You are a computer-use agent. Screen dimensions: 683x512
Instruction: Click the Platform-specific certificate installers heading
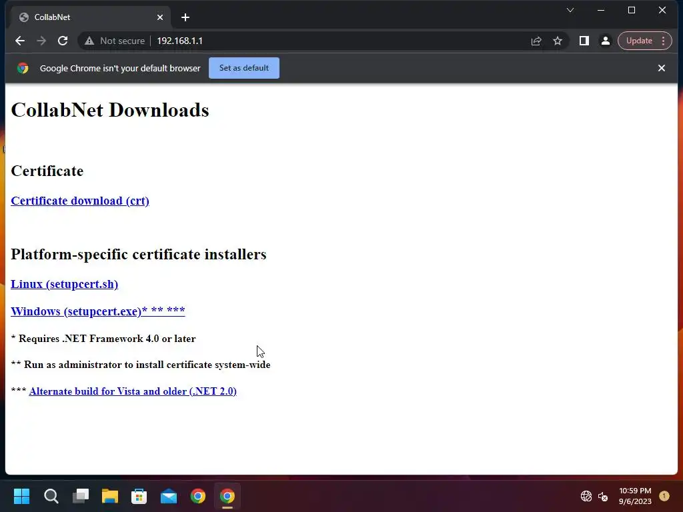(139, 254)
